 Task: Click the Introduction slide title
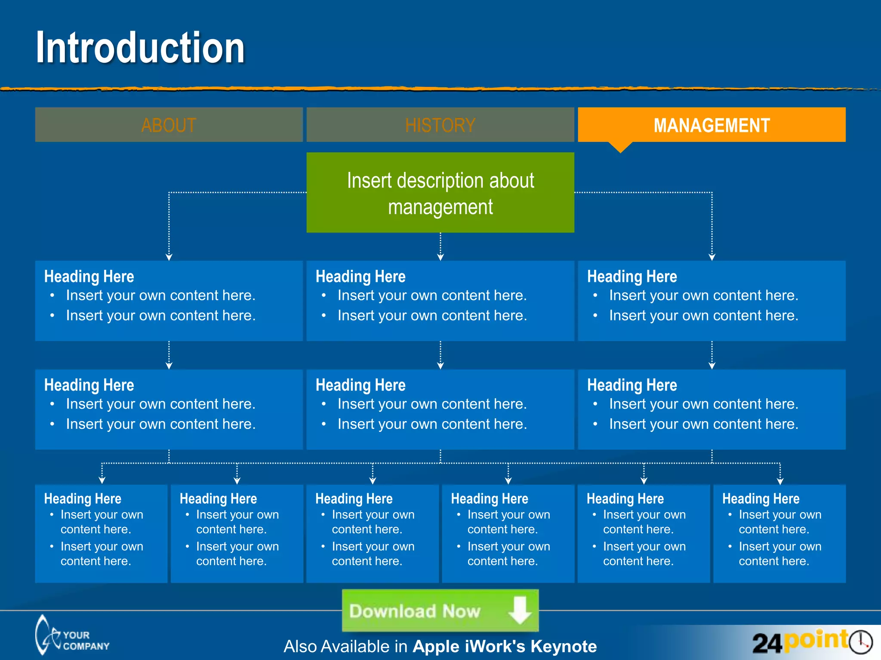click(140, 48)
